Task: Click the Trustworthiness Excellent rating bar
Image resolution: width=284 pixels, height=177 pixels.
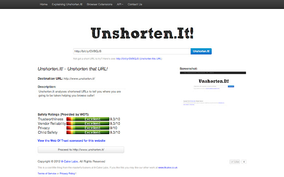Action: (x=88, y=119)
